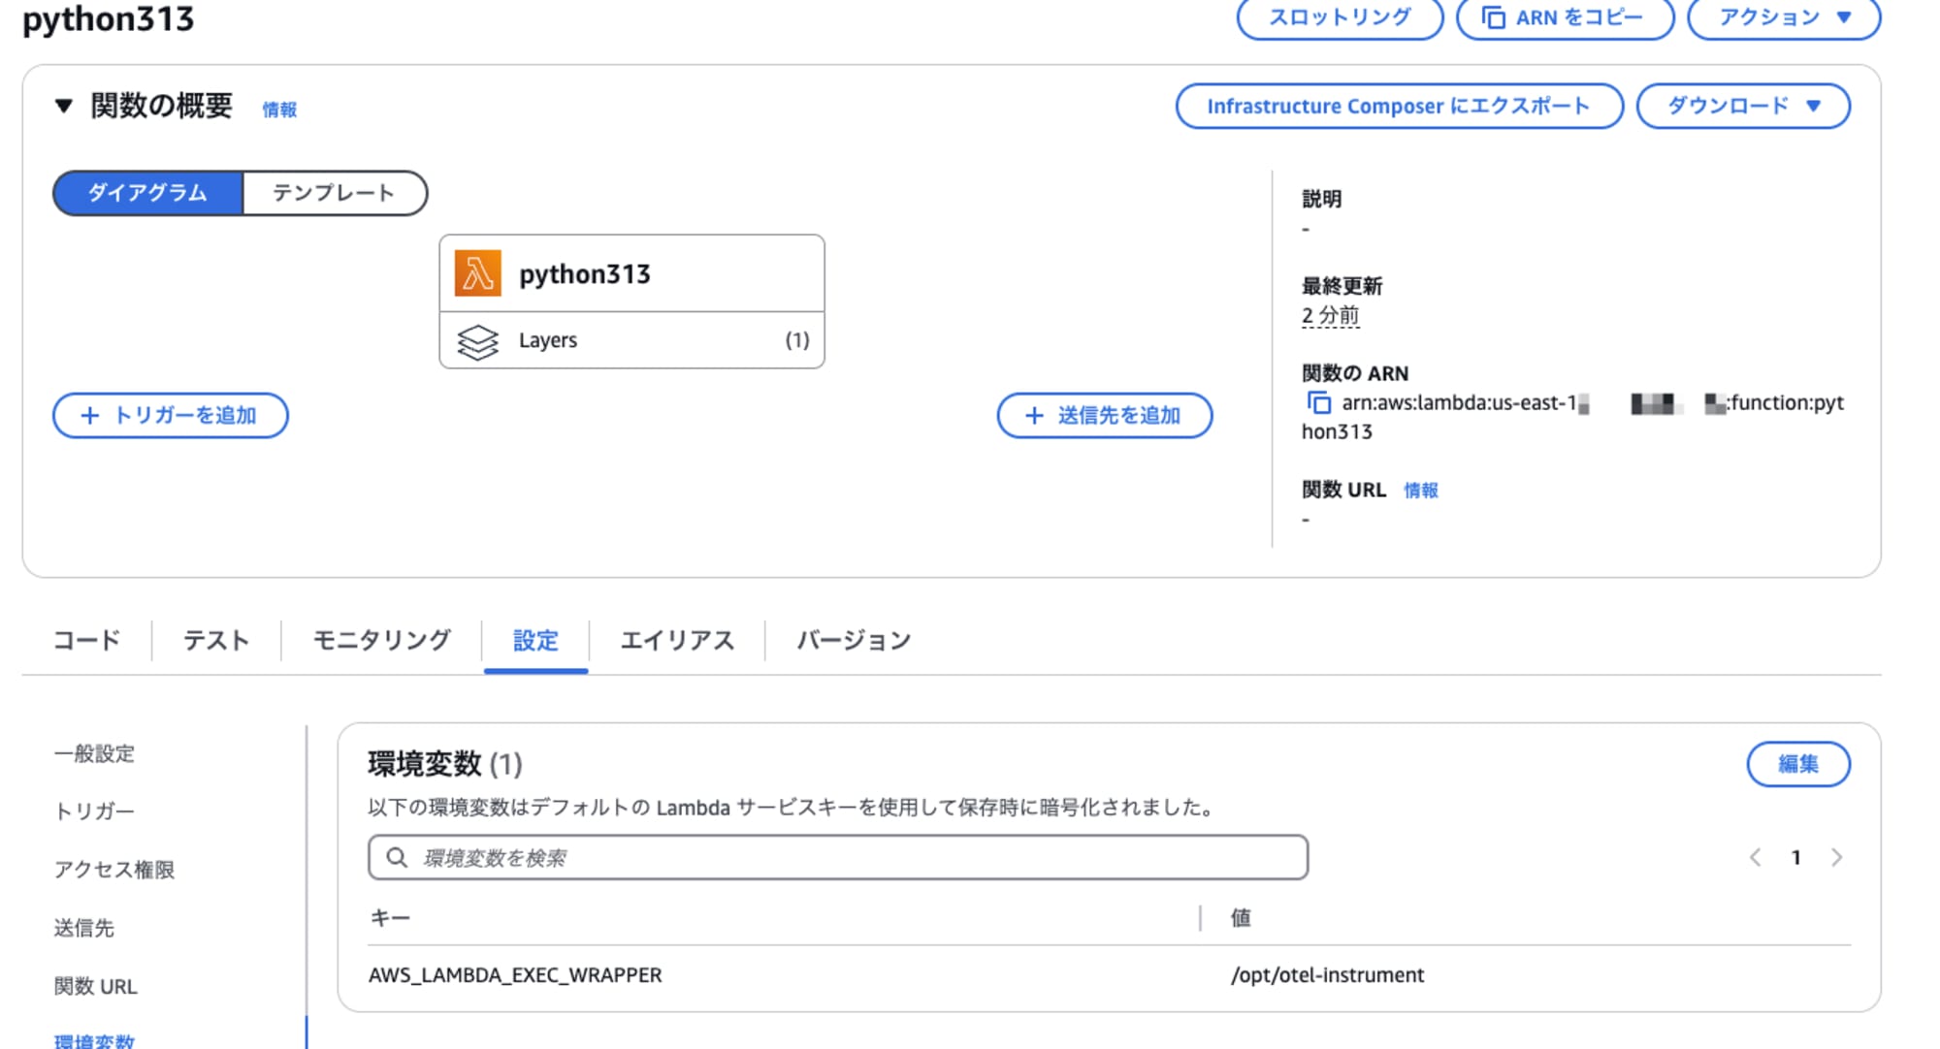Click the 環境変数を検索 search field
Viewport: 1940px width, 1049px height.
[838, 857]
